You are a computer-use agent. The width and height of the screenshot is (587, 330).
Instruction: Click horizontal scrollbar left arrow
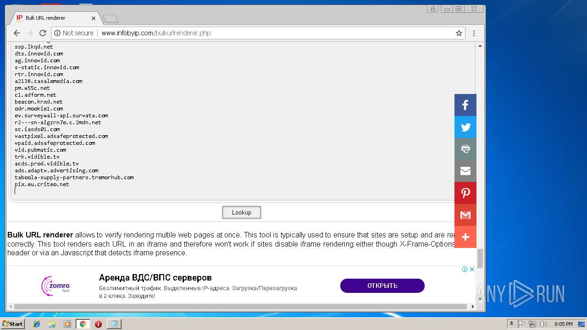click(x=11, y=306)
